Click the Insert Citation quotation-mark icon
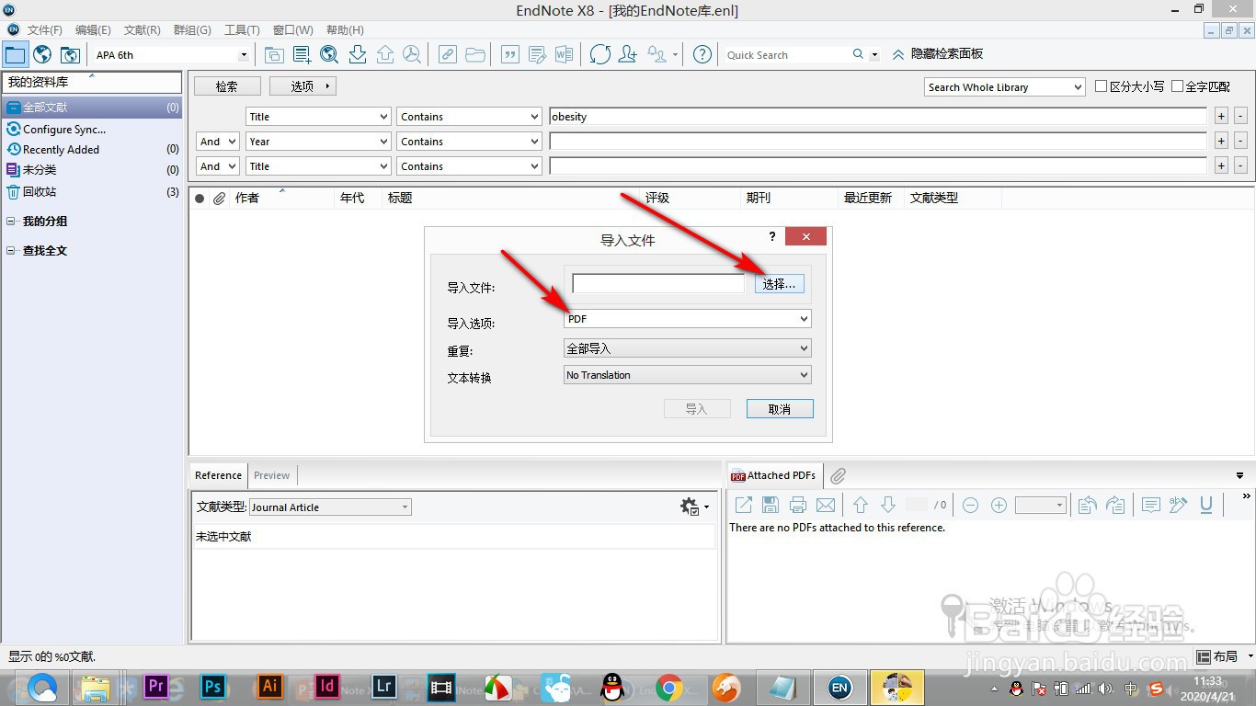 [x=509, y=54]
